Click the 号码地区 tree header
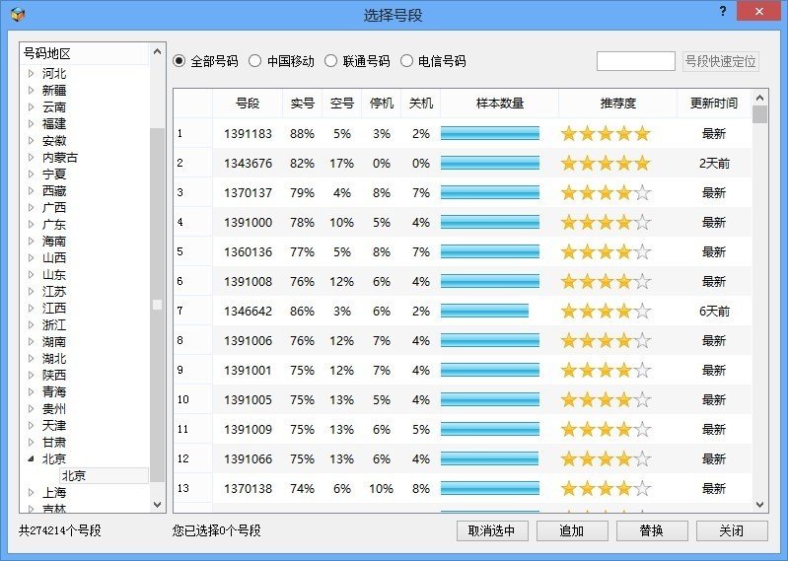Viewport: 788px width, 561px height. point(46,53)
